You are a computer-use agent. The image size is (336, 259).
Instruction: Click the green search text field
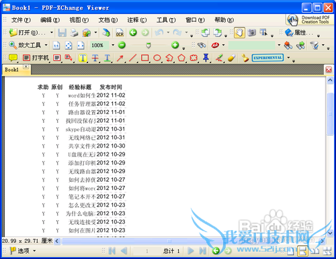pos(252,46)
